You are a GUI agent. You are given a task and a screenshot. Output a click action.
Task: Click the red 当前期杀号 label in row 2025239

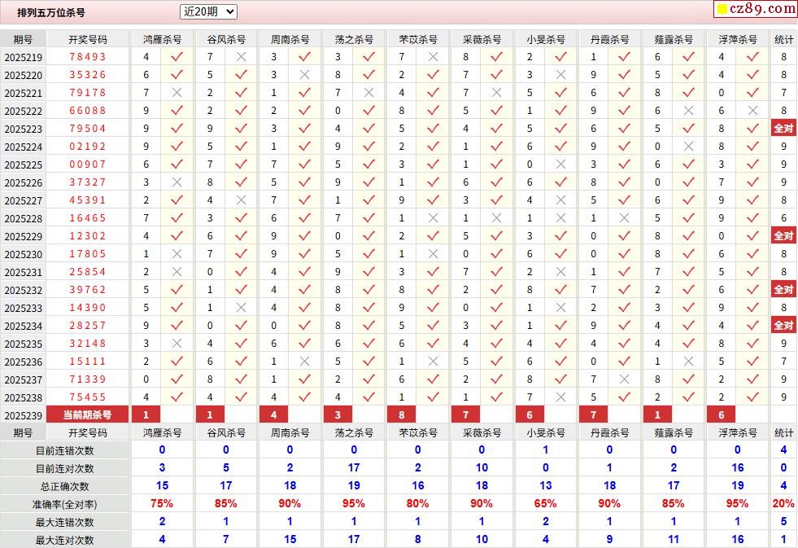click(88, 415)
